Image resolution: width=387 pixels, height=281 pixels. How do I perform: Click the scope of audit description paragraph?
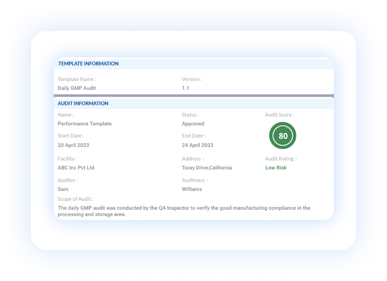click(184, 211)
